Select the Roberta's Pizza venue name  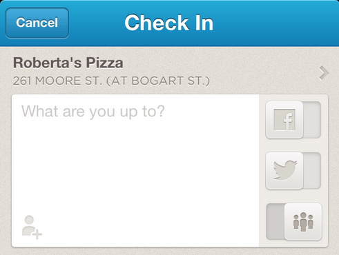[68, 63]
